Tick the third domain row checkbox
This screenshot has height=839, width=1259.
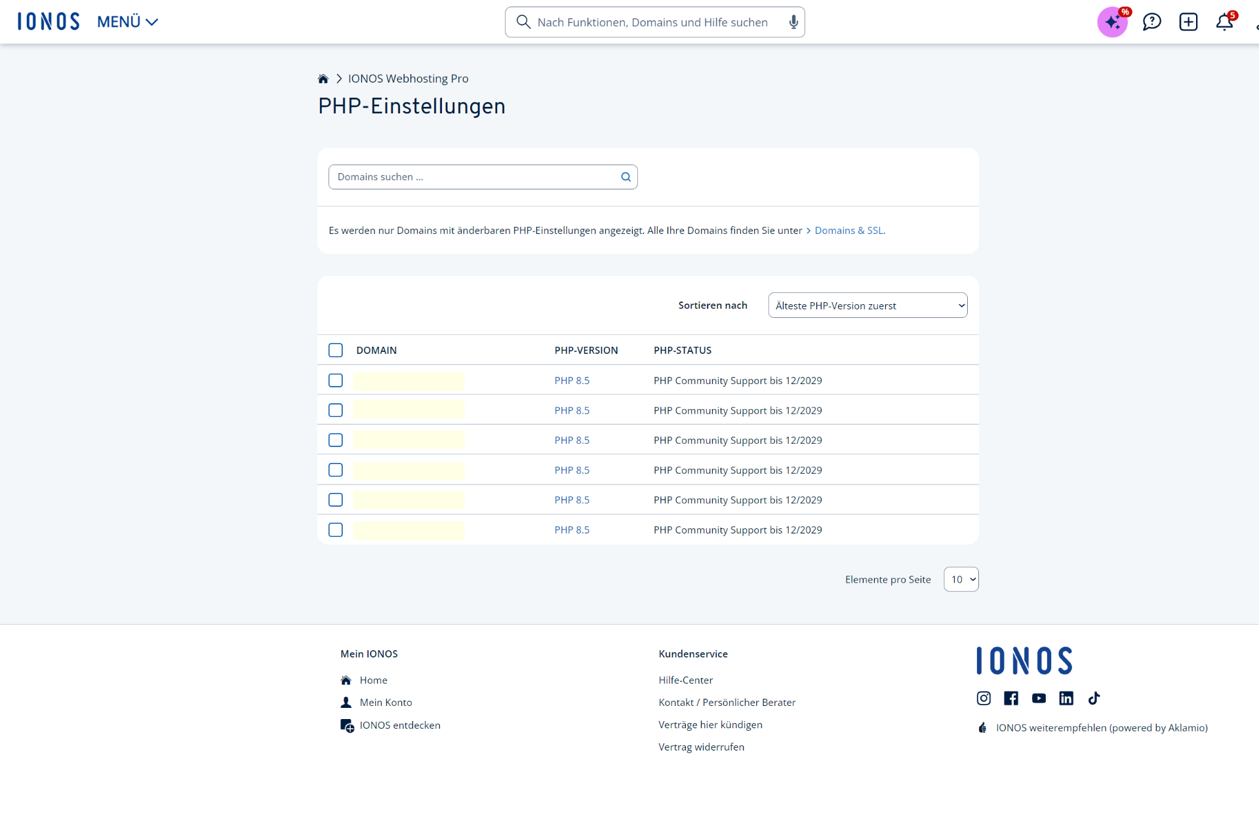(x=336, y=440)
